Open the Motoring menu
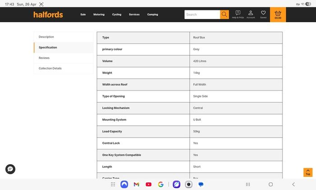The height and width of the screenshot is (190, 316). coord(99,14)
